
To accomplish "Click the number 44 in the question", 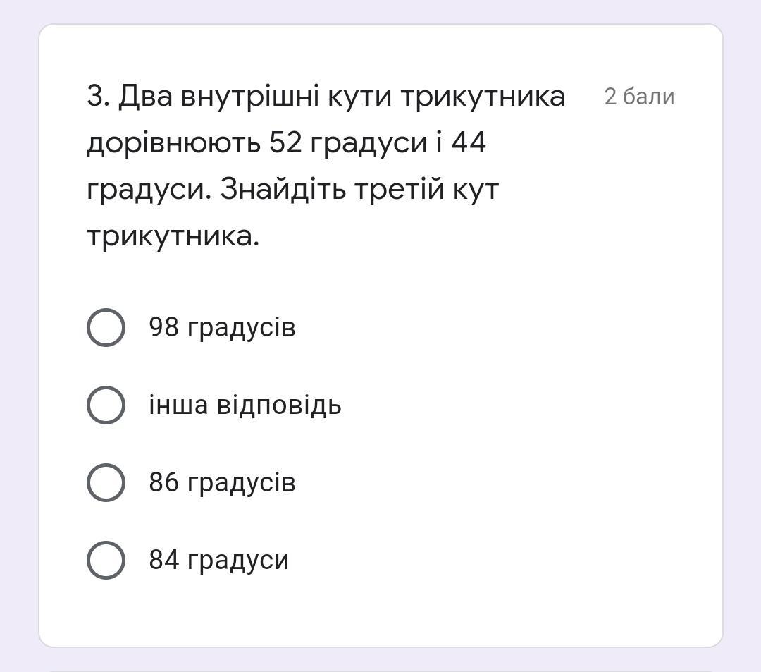I will (x=469, y=142).
